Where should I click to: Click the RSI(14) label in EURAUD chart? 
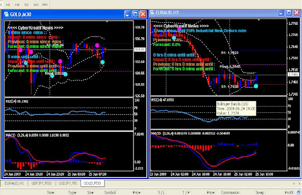(163, 100)
